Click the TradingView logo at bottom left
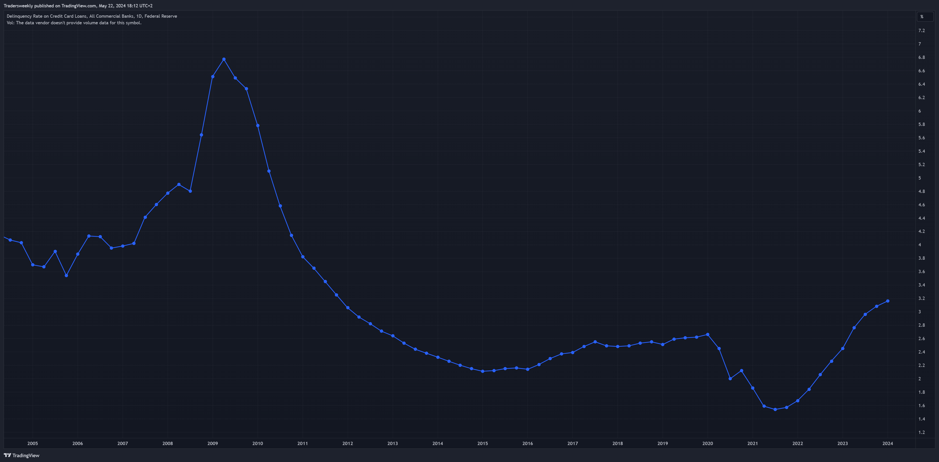Image resolution: width=939 pixels, height=462 pixels. pyautogui.click(x=21, y=455)
